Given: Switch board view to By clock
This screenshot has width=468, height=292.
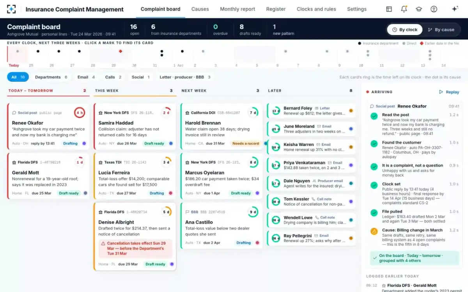Looking at the screenshot, I should [405, 30].
